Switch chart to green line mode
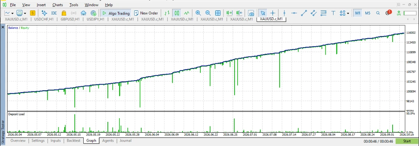This screenshot has width=419, height=146. pyautogui.click(x=187, y=13)
